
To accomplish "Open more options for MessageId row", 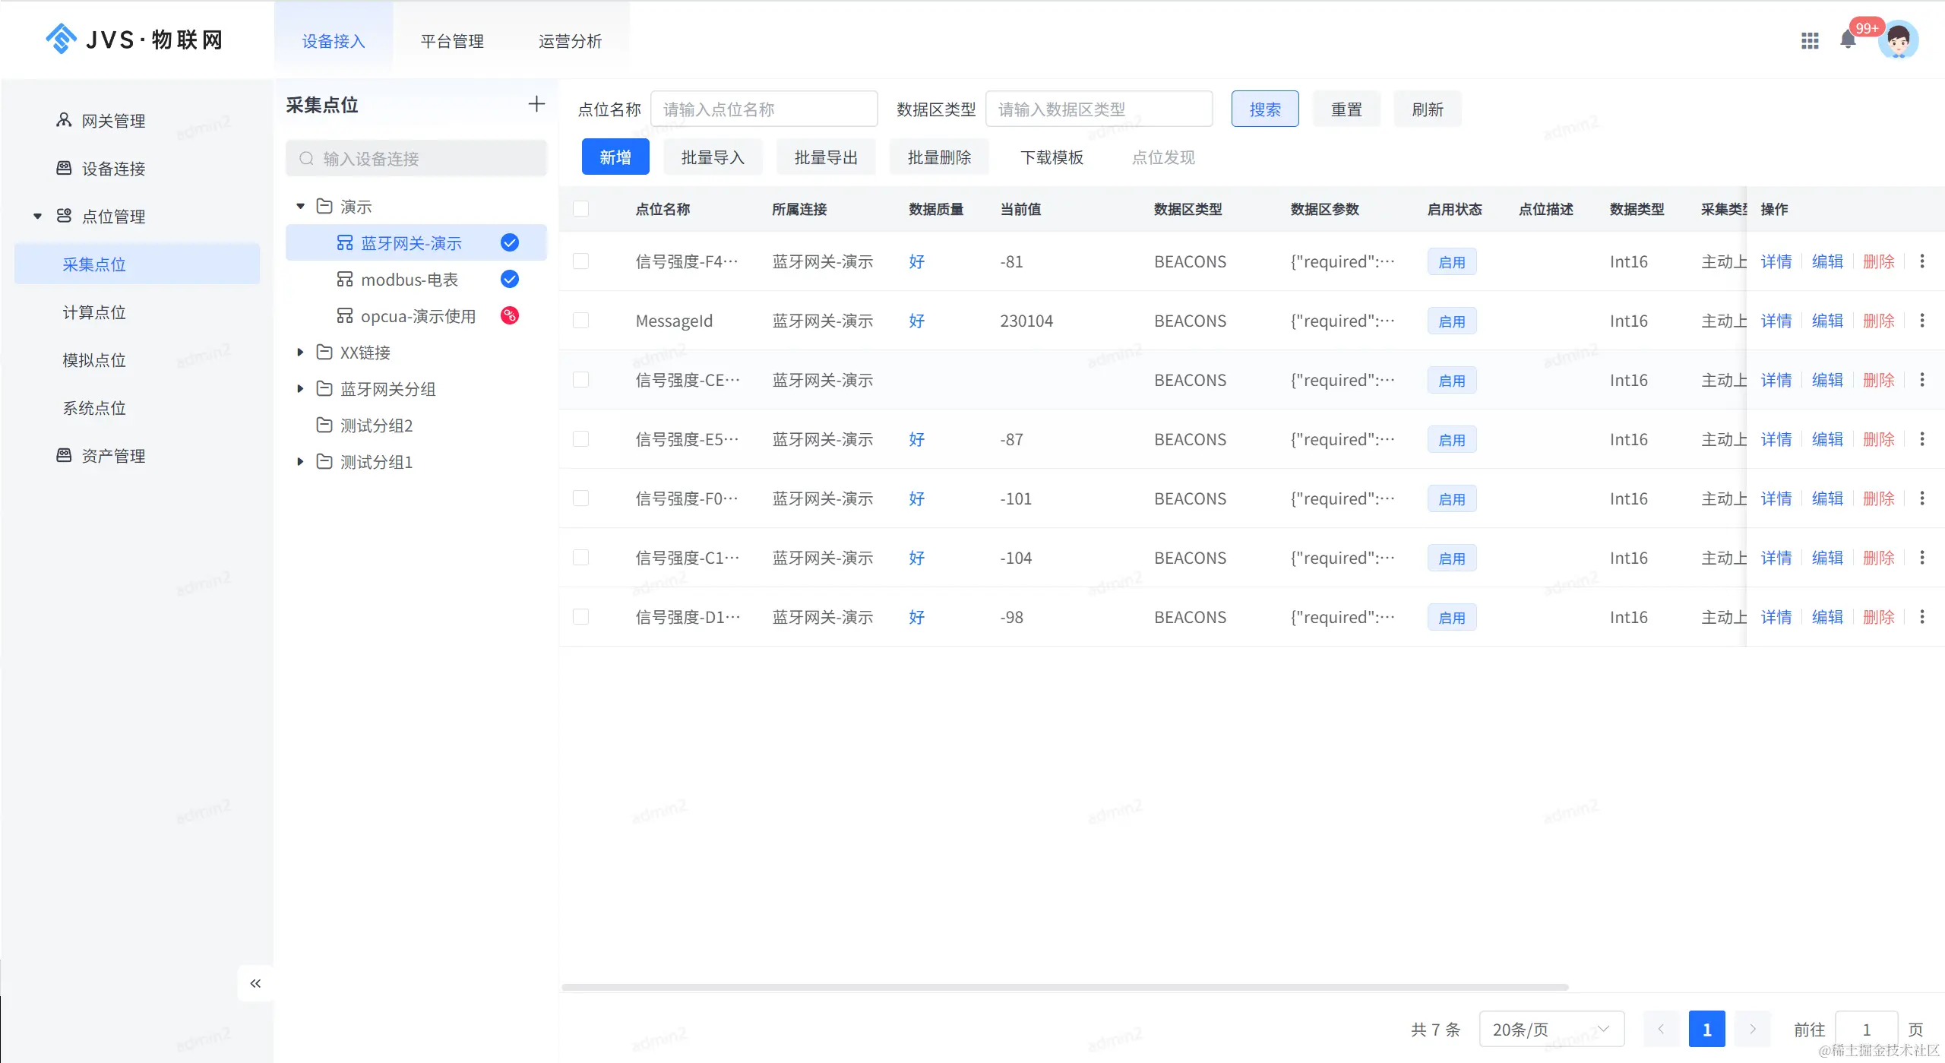I will tap(1922, 321).
